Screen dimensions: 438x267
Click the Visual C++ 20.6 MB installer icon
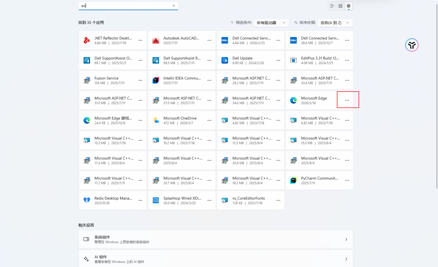point(225,160)
